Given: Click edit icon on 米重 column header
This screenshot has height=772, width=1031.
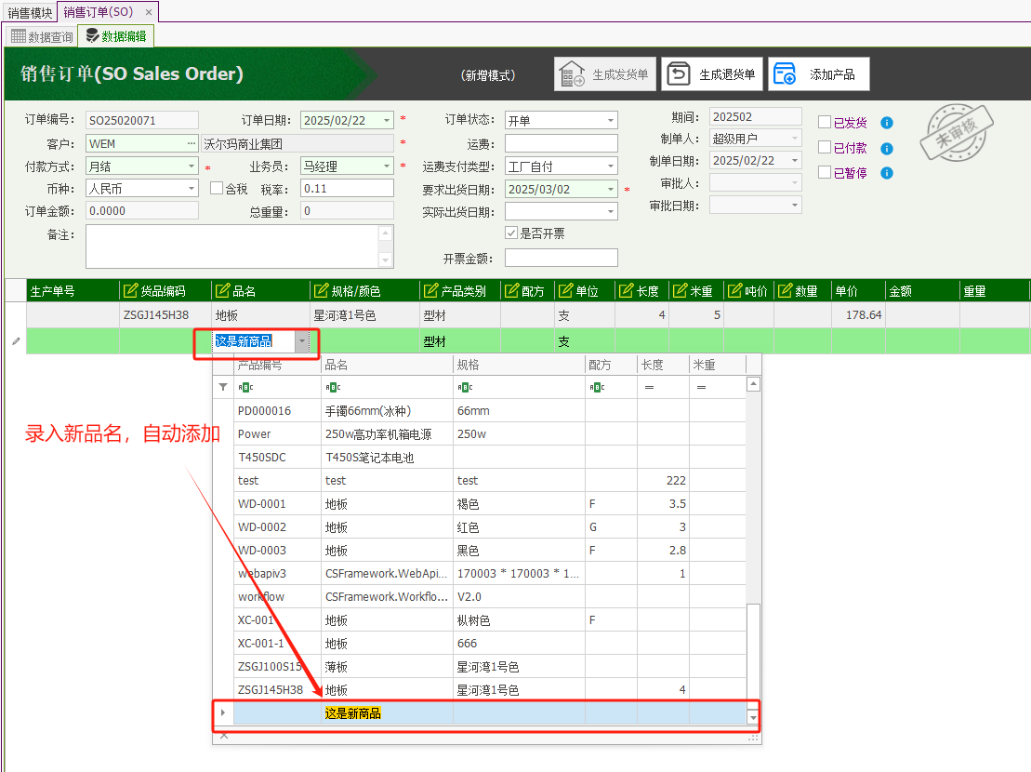Looking at the screenshot, I should pos(680,290).
